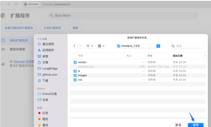Click the blue 选择 button
Screen dimensions: 211x127
(196, 125)
